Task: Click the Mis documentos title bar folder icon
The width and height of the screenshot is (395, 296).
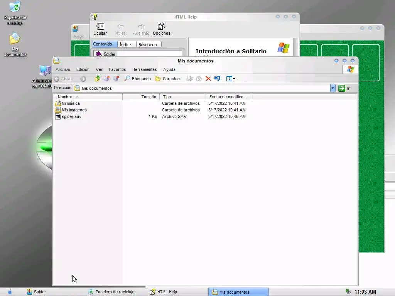Action: [56, 61]
